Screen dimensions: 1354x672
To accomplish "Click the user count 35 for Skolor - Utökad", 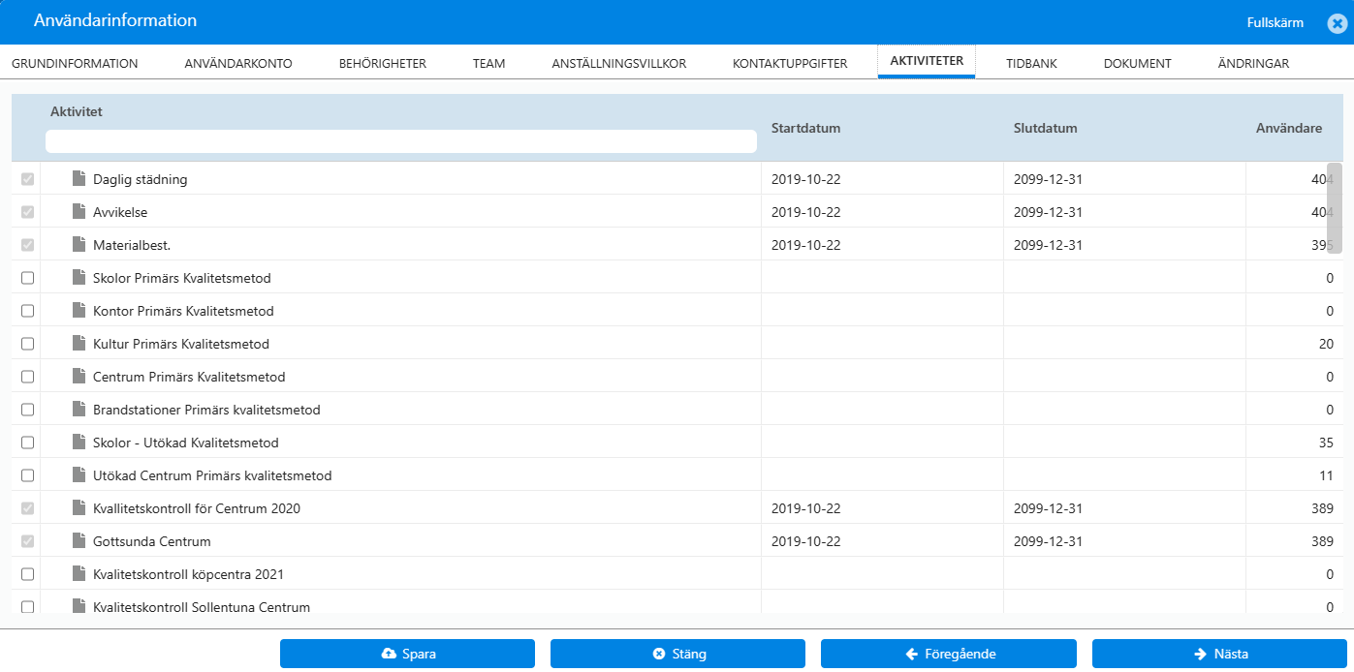I will (x=1326, y=443).
